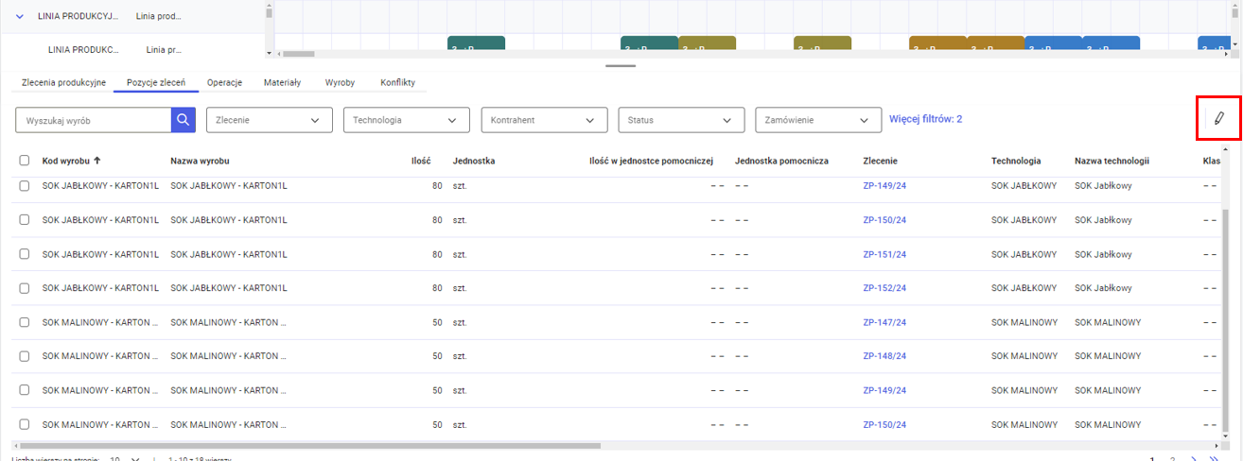The height and width of the screenshot is (461, 1243).
Task: Show the Konflikty tab
Action: pos(397,82)
